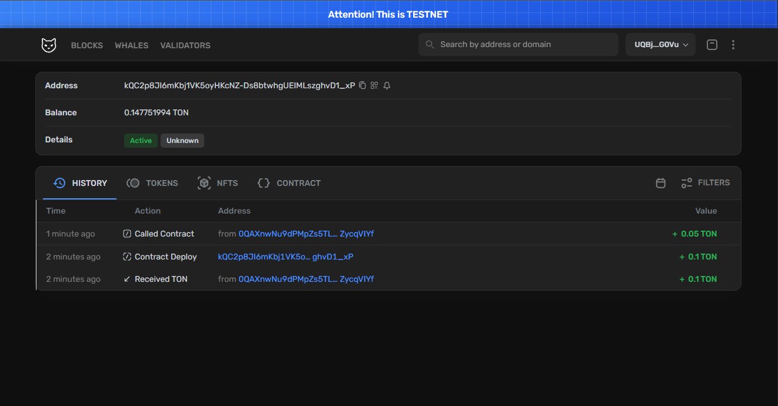Click the Received TON action label
This screenshot has width=778, height=406.
161,279
